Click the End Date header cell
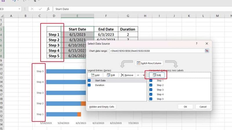The image size is (232, 130). pyautogui.click(x=106, y=29)
